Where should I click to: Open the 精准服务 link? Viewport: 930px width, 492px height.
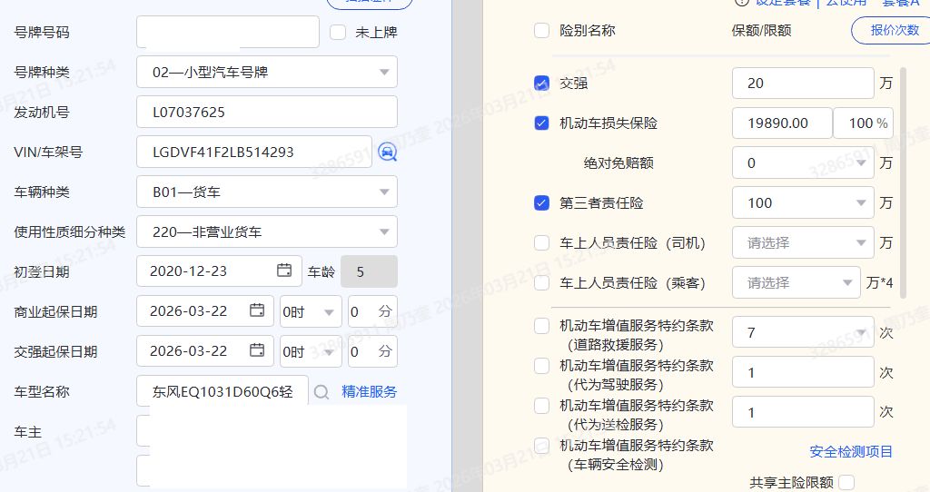(x=369, y=392)
